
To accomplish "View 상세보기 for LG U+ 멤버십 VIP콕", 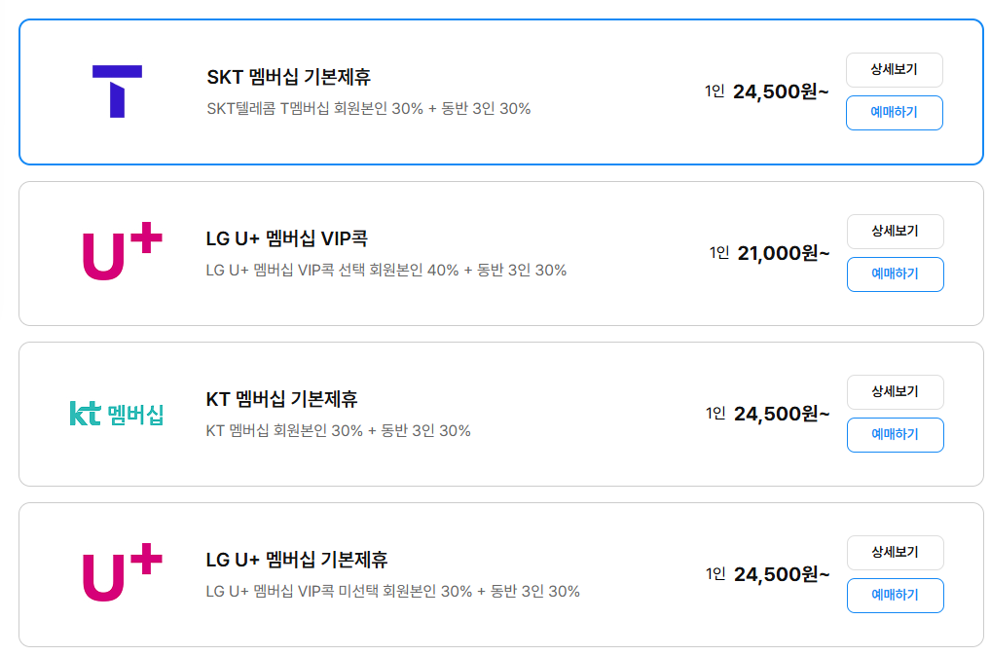I will [x=895, y=232].
